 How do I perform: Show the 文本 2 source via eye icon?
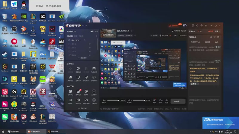(x=90, y=48)
